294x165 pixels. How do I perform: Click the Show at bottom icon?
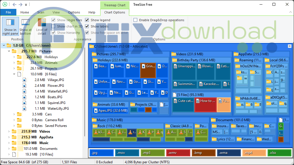pos(26,23)
